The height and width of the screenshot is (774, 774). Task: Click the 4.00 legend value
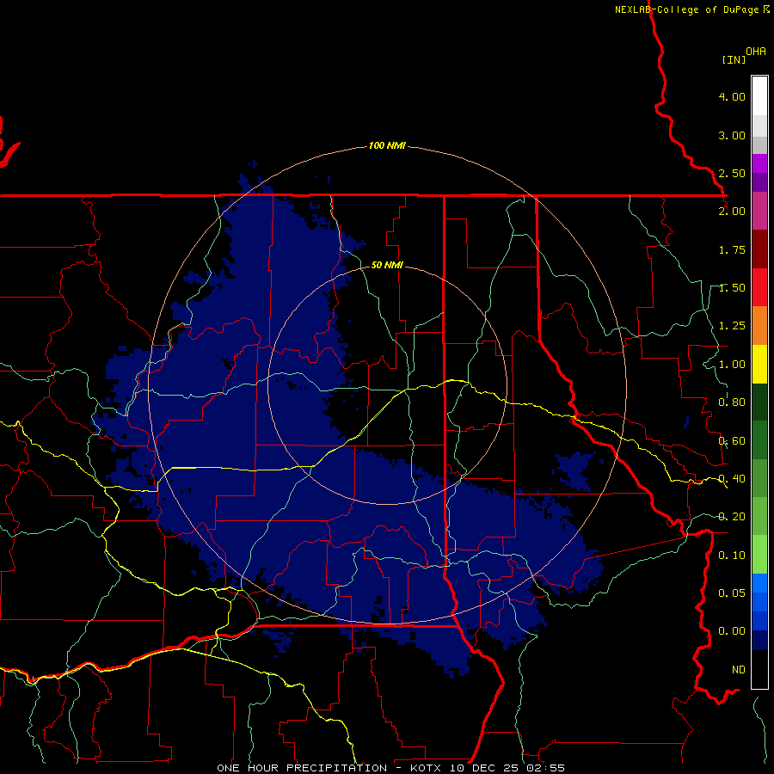tap(732, 96)
